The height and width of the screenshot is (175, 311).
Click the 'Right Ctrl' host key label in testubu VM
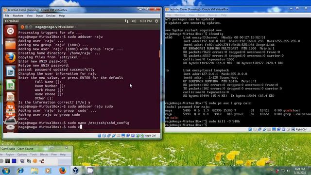coord(301,129)
